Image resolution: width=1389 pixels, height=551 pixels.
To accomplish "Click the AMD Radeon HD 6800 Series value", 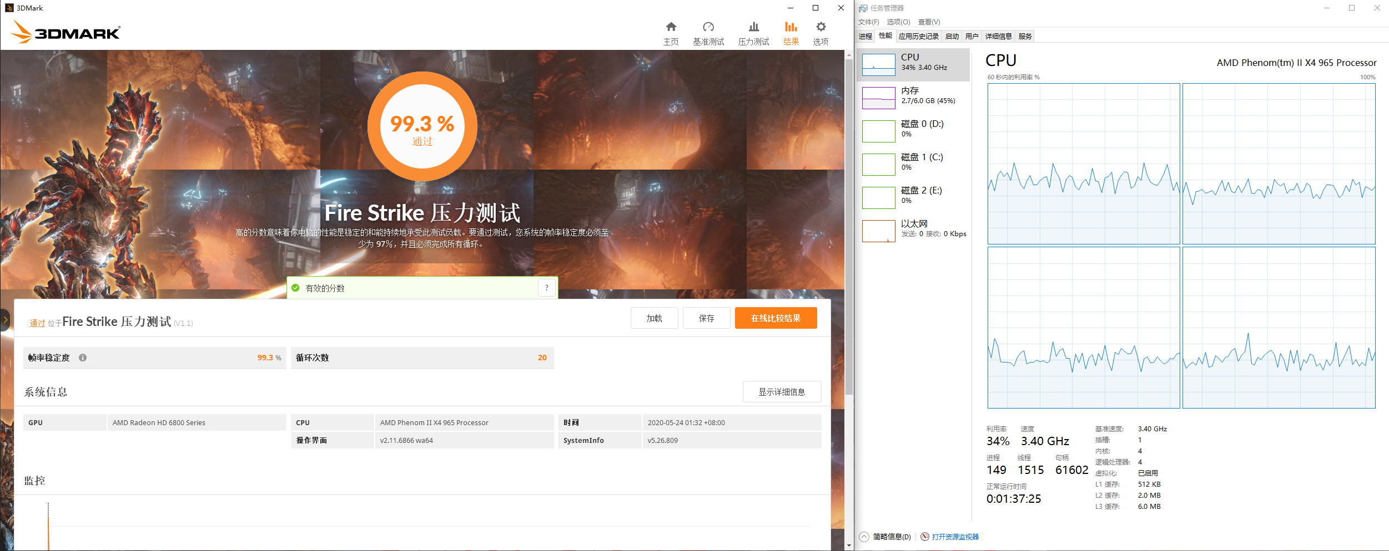I will [x=159, y=422].
